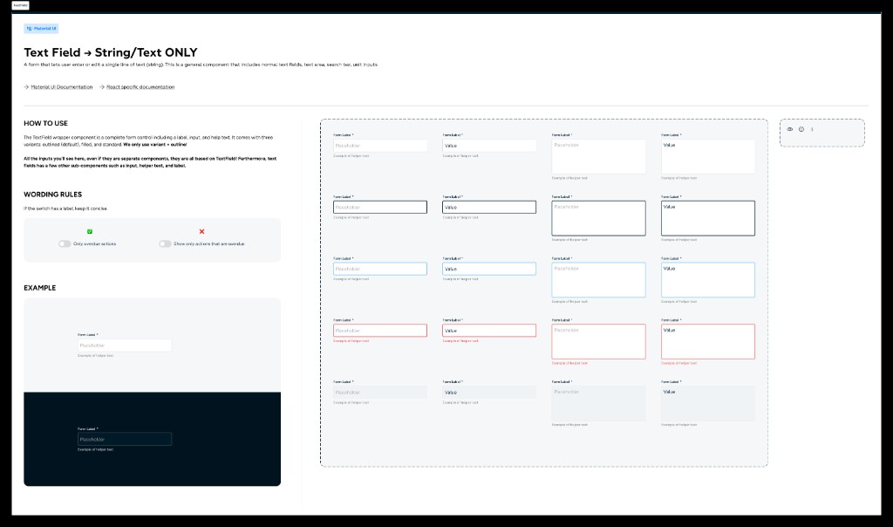Image resolution: width=893 pixels, height=527 pixels.
Task: Click the dark-bordered single-line Placeholder field
Action: point(380,207)
